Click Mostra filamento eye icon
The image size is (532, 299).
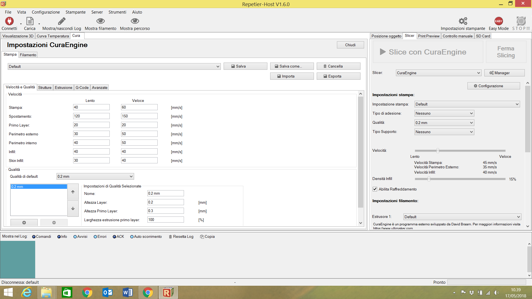(100, 21)
